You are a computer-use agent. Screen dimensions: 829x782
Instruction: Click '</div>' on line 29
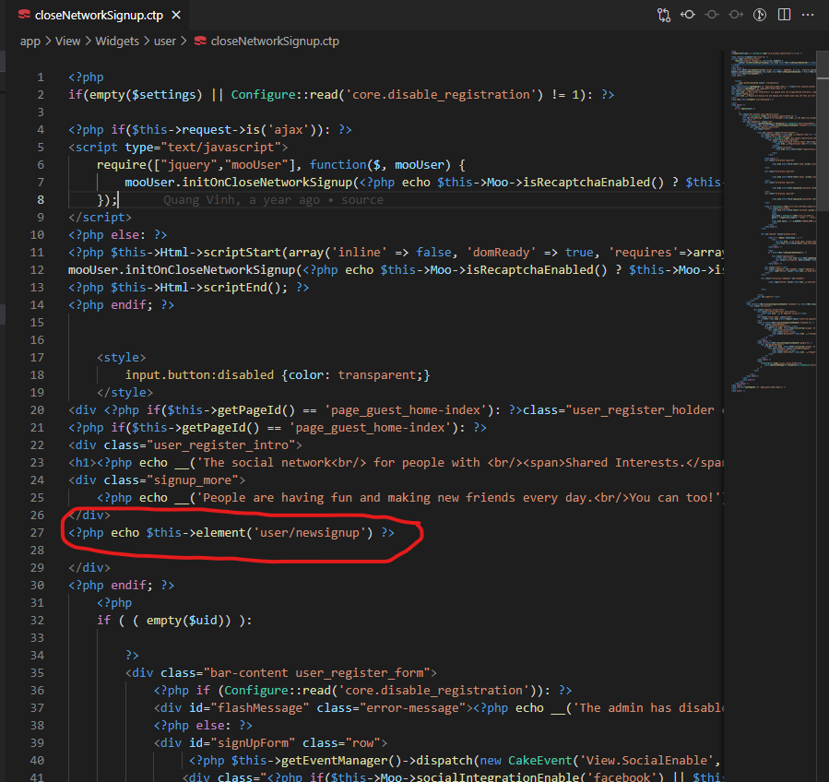tap(89, 567)
